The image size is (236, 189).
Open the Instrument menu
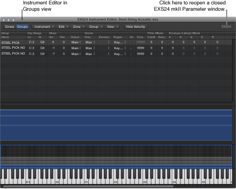point(44,27)
